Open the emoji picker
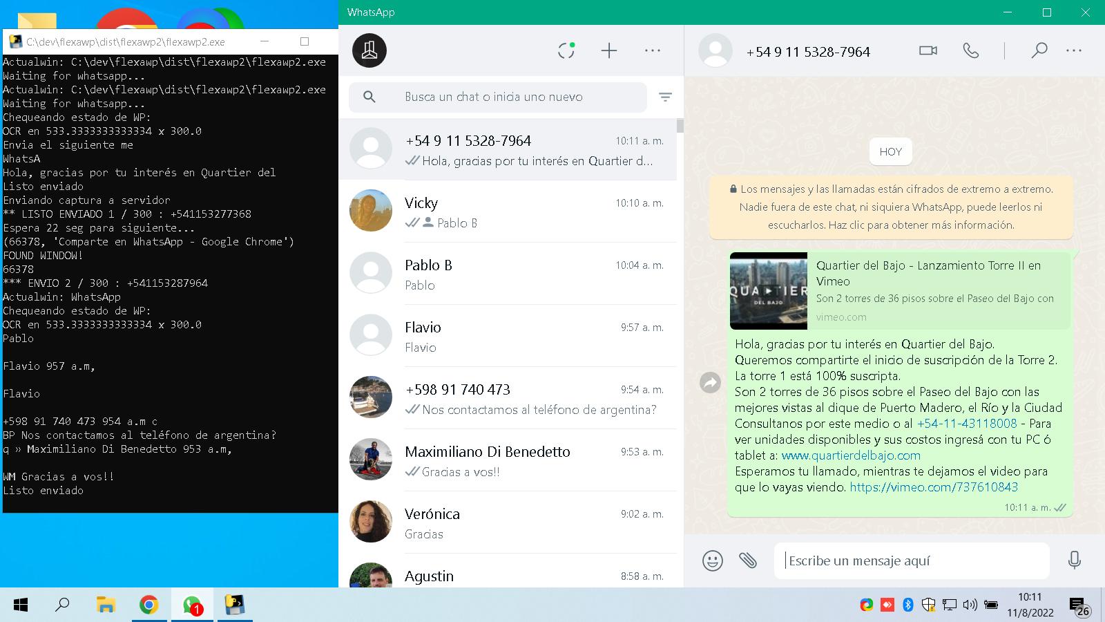 (x=713, y=560)
